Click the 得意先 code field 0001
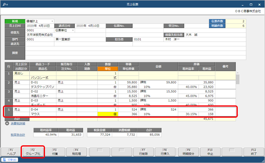265x163 pixels. pyautogui.click(x=40, y=30)
